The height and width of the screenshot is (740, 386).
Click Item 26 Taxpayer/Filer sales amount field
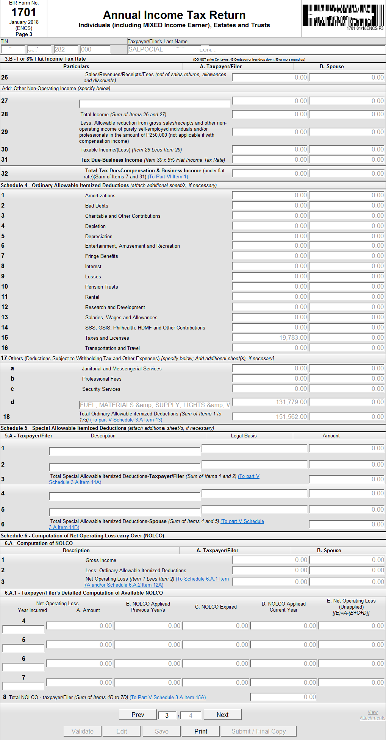(270, 78)
